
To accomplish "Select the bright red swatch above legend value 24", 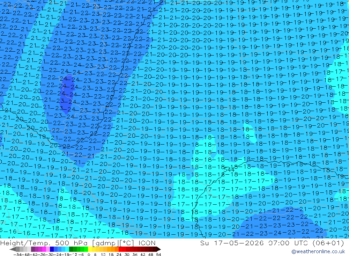I will point(120,249).
